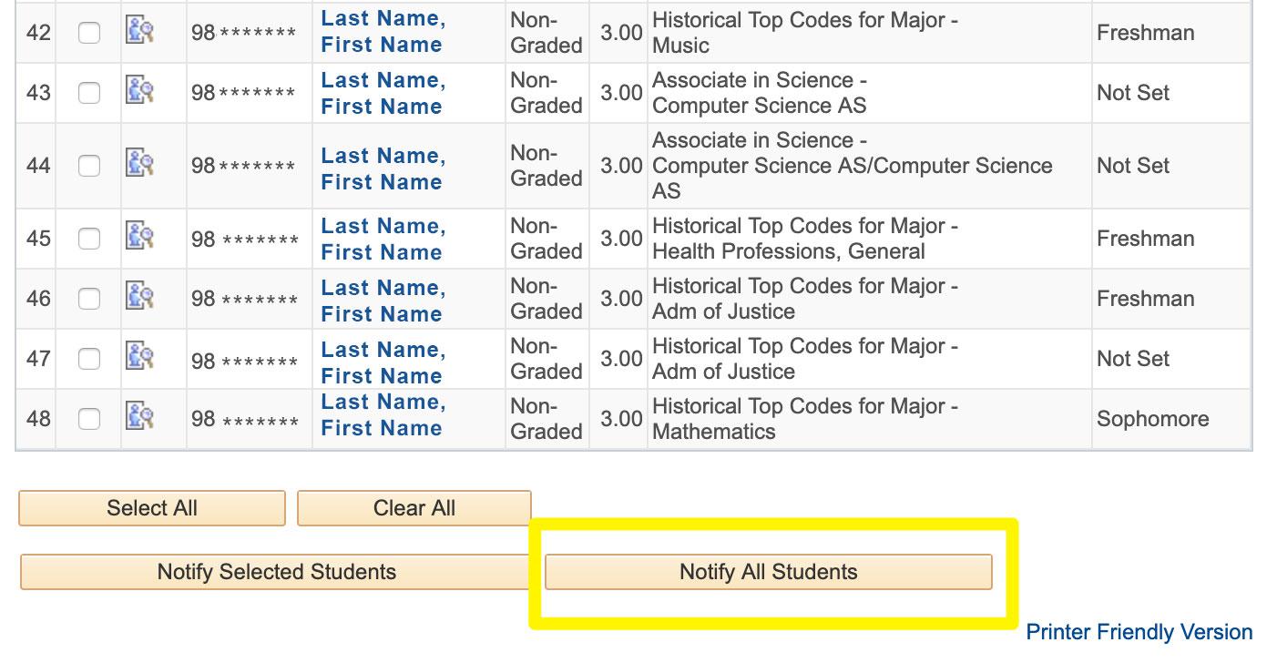Toggle the checkbox for row 47

[89, 359]
